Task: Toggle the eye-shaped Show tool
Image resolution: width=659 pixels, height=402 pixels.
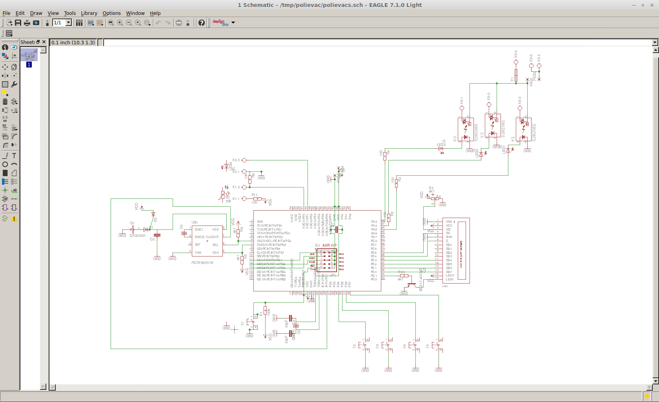Action: (x=14, y=47)
